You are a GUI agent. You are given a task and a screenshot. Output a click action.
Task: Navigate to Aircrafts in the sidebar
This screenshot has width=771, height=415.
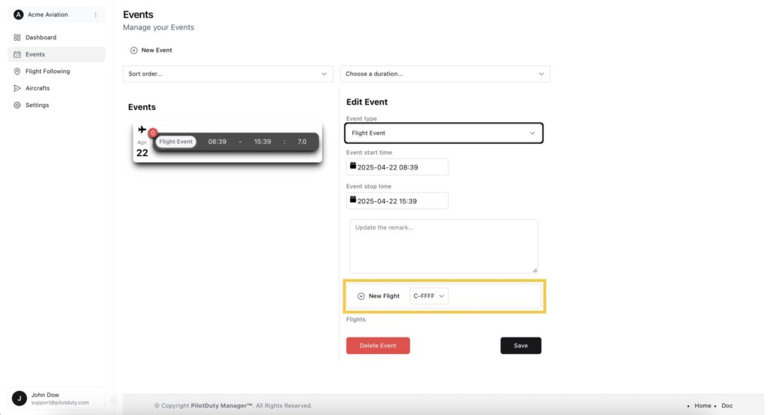[38, 88]
